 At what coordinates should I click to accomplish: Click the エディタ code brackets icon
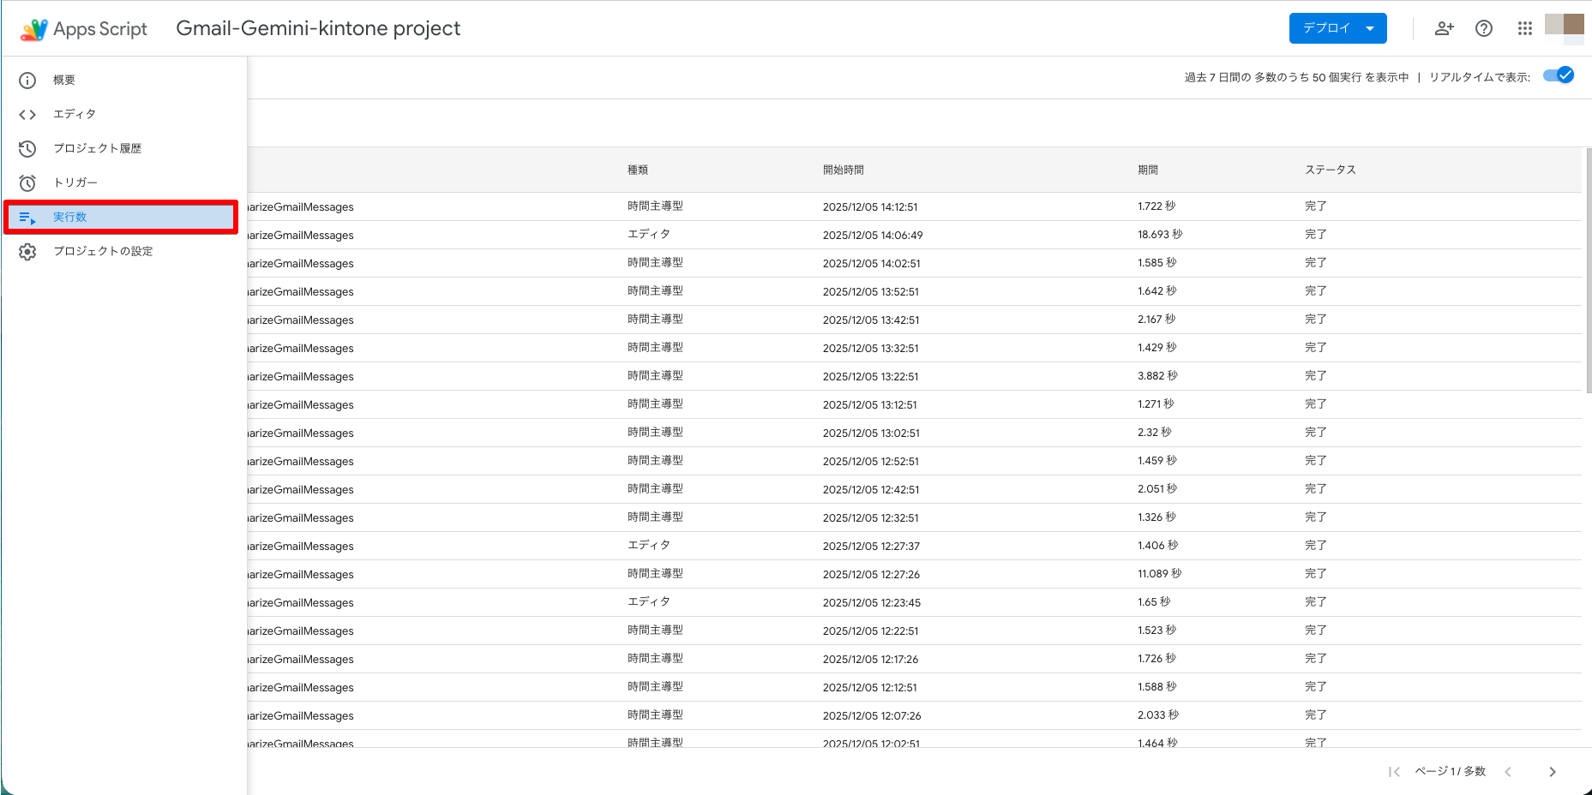tap(27, 115)
